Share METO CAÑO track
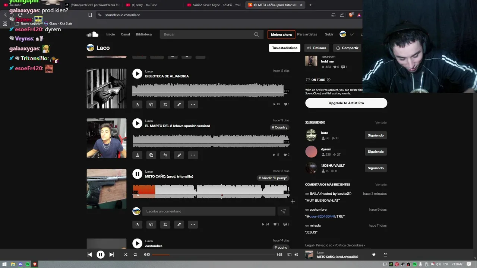The width and height of the screenshot is (477, 268). pos(138,224)
